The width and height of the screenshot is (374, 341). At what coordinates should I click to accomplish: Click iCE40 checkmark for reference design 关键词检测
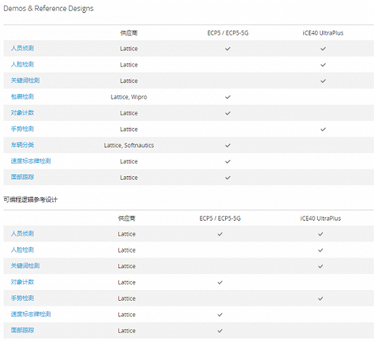pyautogui.click(x=320, y=266)
